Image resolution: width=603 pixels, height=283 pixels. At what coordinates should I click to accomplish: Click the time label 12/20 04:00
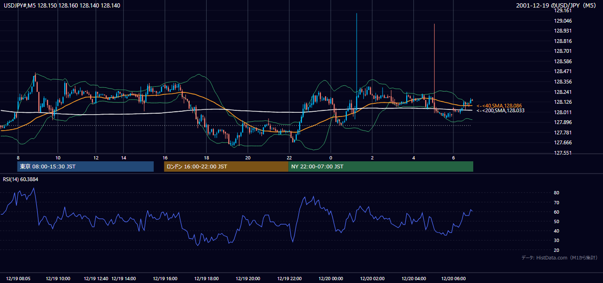414,279
